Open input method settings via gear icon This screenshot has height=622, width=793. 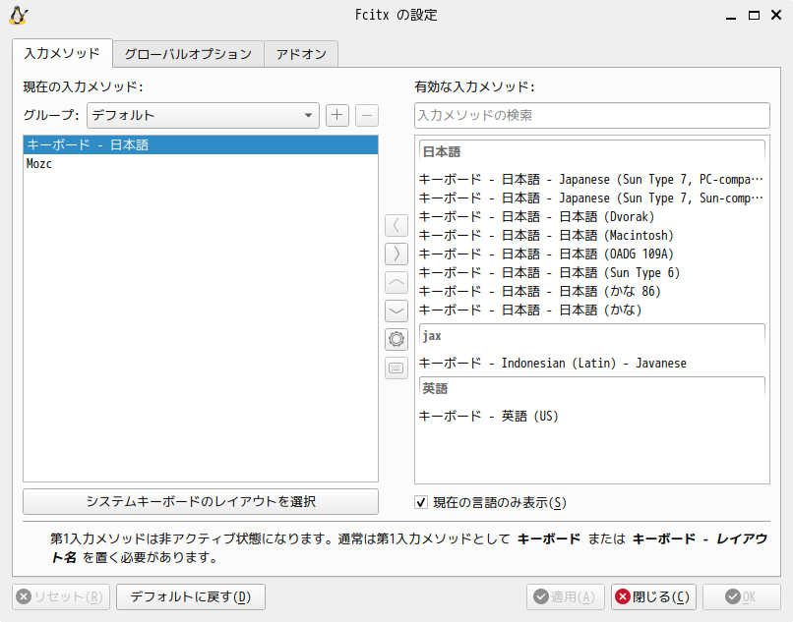pos(396,339)
